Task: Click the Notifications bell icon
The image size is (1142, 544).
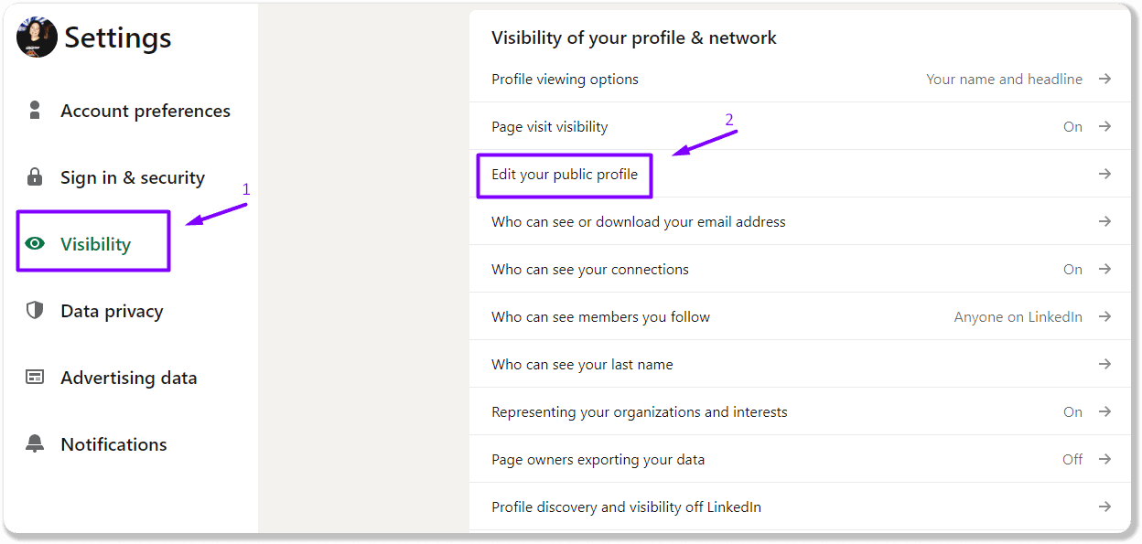Action: tap(35, 444)
